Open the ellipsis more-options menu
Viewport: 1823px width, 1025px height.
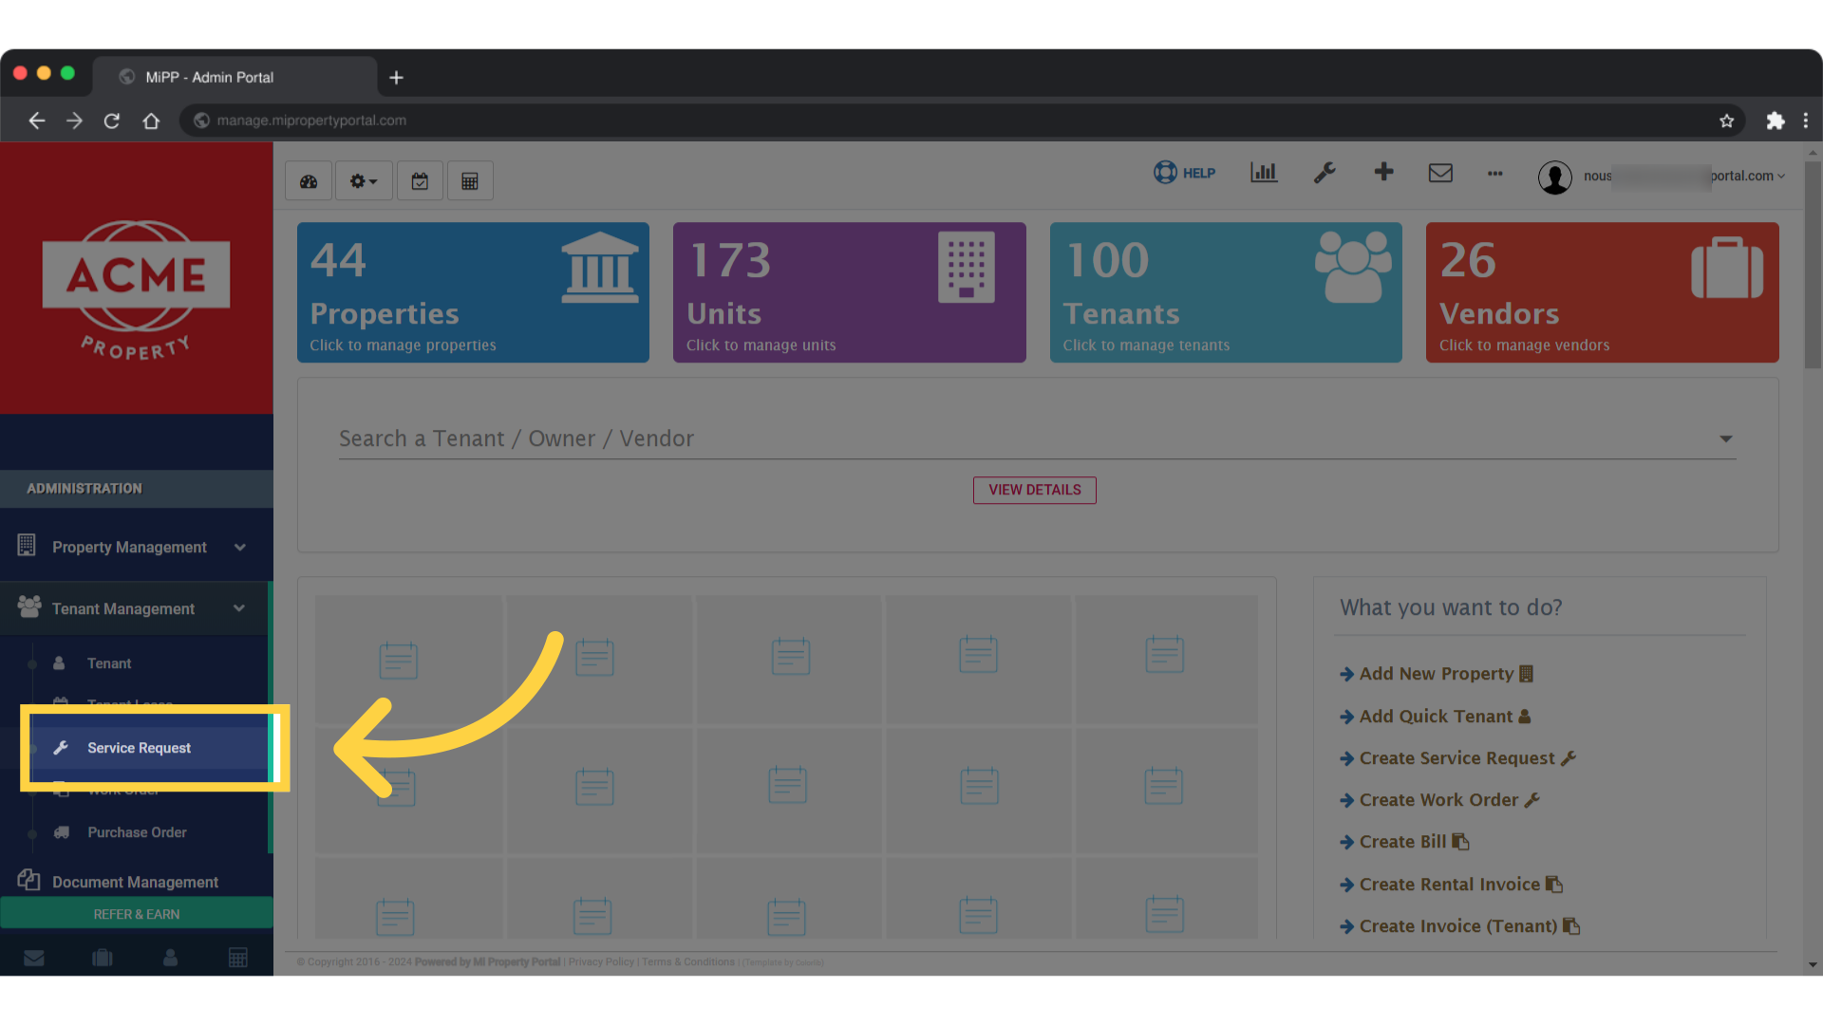(1494, 175)
